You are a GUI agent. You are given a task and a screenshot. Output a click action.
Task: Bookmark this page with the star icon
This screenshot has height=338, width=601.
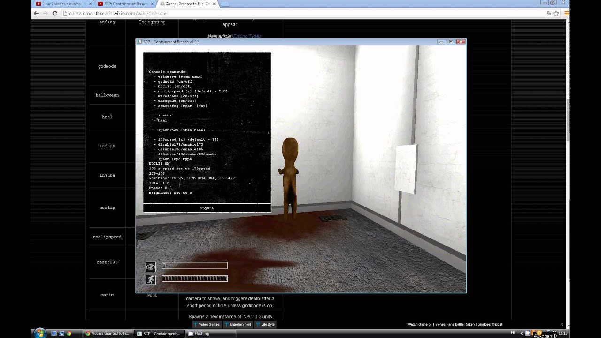click(x=556, y=13)
